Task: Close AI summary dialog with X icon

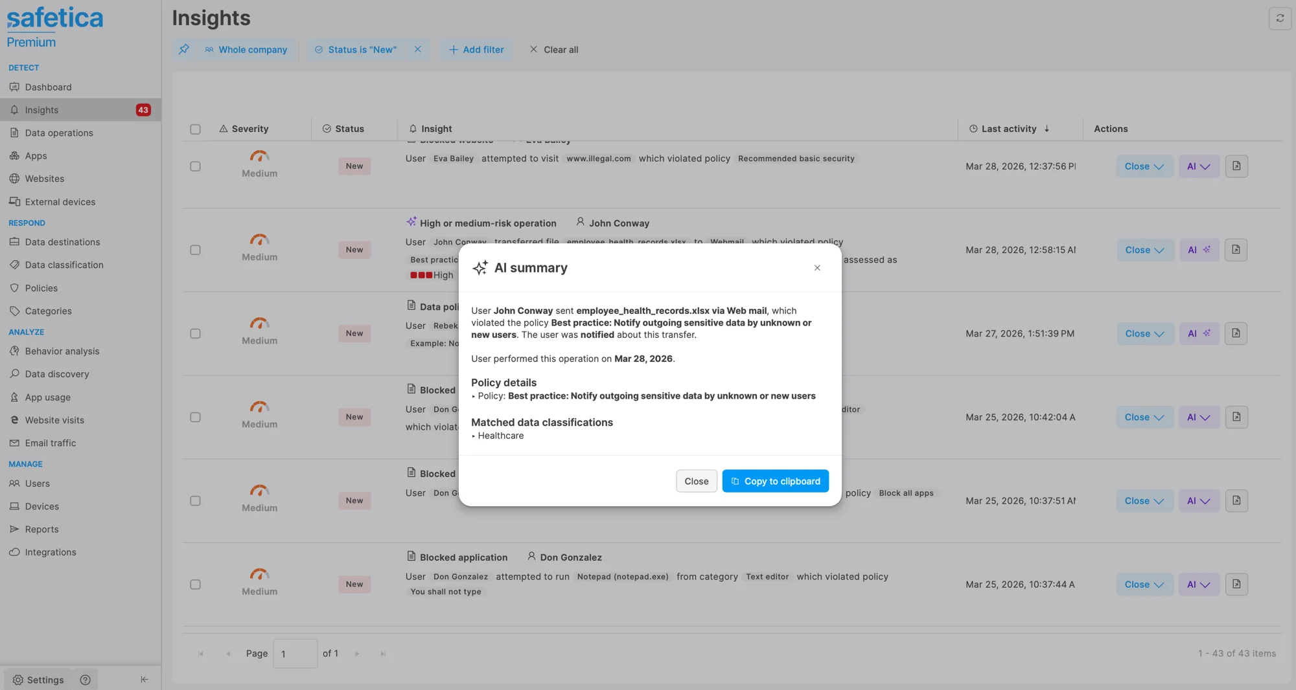Action: tap(817, 268)
